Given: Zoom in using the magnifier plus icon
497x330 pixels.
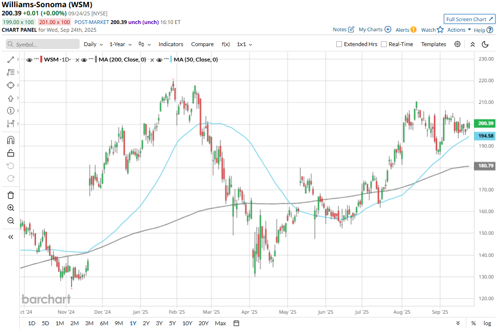Looking at the screenshot, I should (11, 208).
